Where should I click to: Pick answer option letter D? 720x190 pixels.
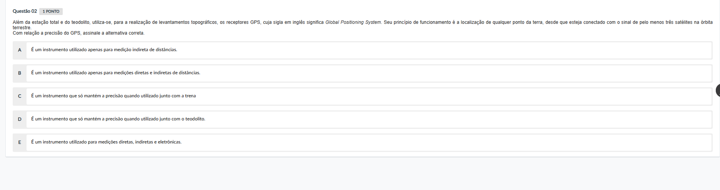20,119
